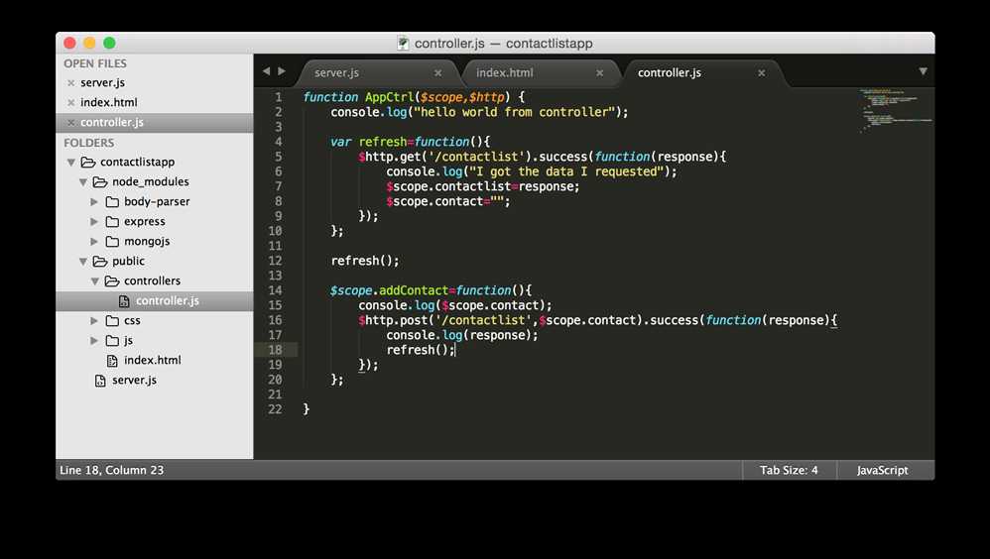Screen dimensions: 990x559
Task: Select the body-parser folder label
Action: coord(157,202)
